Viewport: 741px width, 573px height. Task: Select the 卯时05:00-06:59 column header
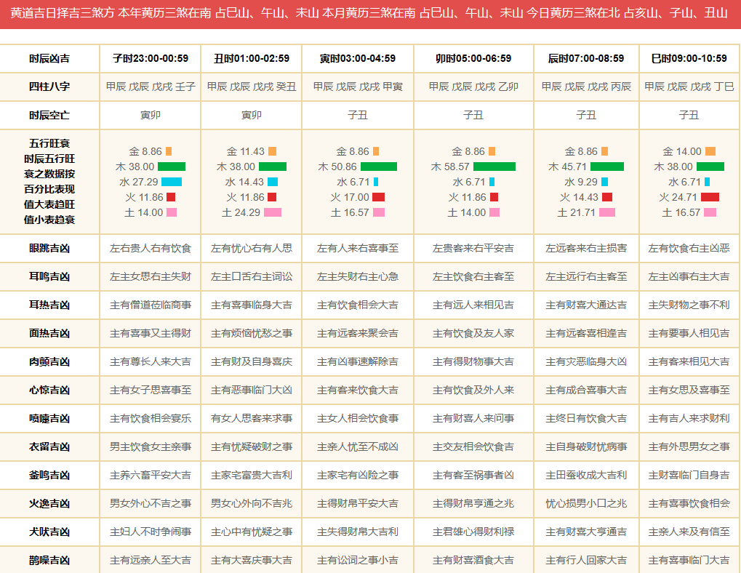point(473,58)
